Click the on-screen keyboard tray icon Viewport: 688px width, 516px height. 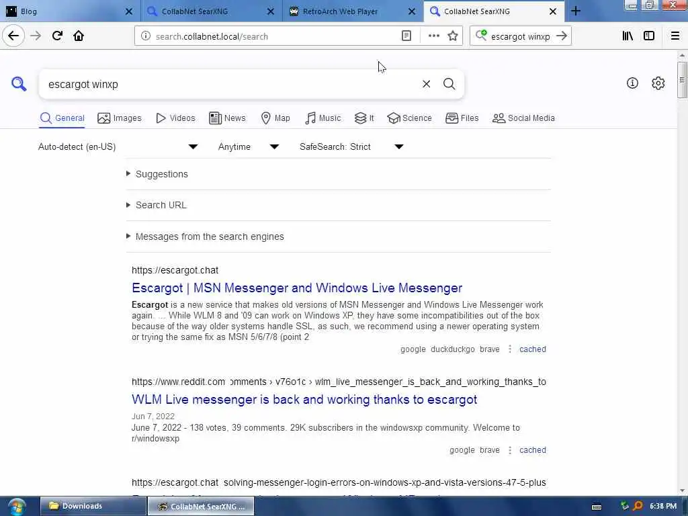(597, 507)
